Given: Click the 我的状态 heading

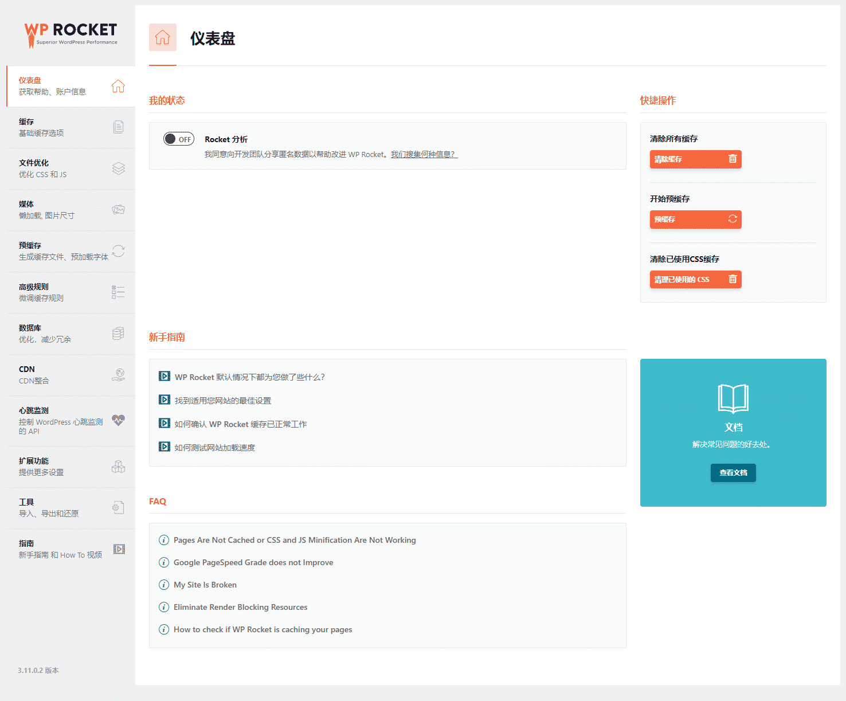Looking at the screenshot, I should [x=167, y=100].
